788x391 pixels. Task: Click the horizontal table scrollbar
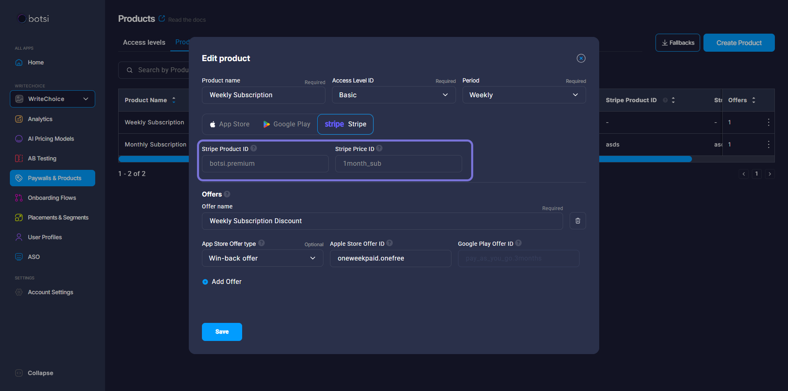pyautogui.click(x=644, y=159)
